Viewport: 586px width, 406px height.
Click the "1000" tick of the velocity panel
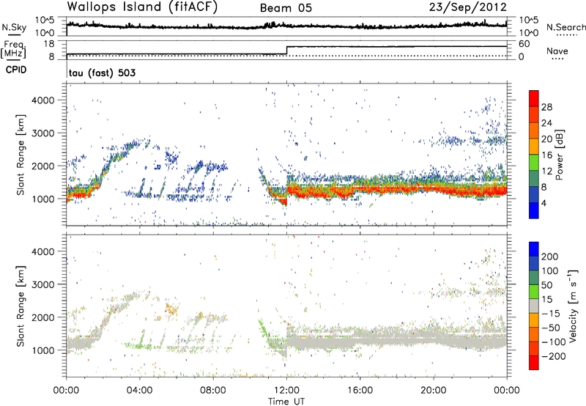point(43,350)
